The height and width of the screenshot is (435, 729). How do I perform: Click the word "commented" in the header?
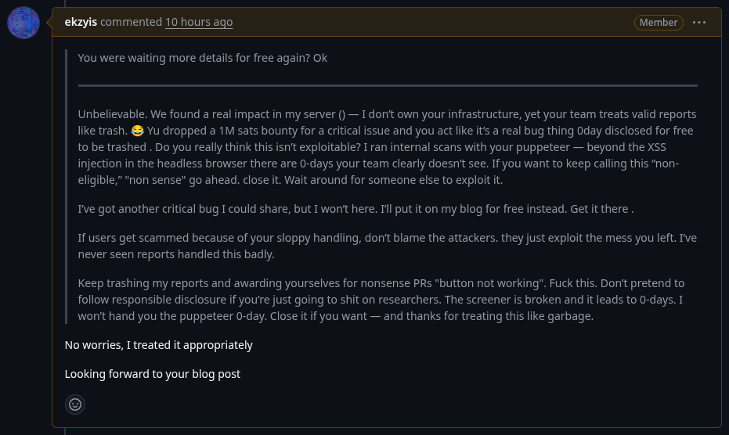tap(131, 22)
